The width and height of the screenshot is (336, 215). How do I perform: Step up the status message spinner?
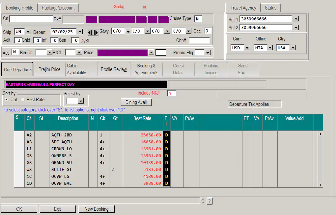point(203,199)
